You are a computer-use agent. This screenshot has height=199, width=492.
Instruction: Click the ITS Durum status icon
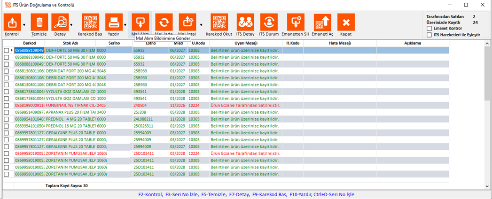coord(269,22)
